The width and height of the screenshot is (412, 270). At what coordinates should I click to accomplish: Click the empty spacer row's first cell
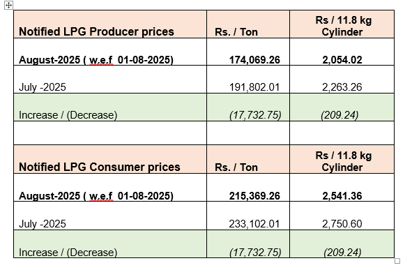click(x=110, y=133)
